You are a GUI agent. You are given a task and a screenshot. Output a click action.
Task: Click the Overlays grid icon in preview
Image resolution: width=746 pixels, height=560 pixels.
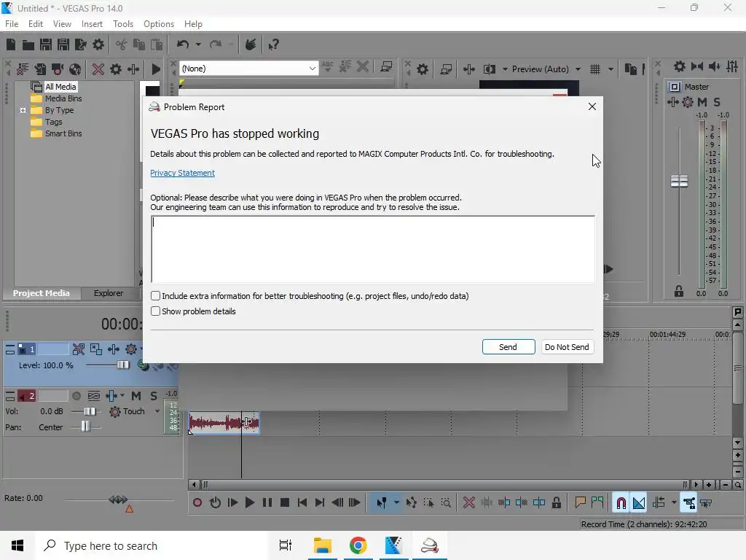[595, 69]
